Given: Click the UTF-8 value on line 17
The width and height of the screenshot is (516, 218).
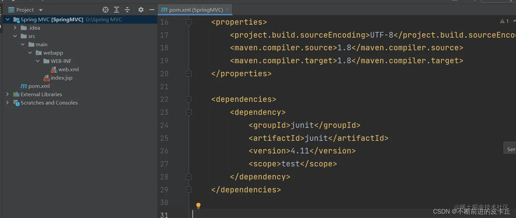Looking at the screenshot, I should [x=382, y=35].
